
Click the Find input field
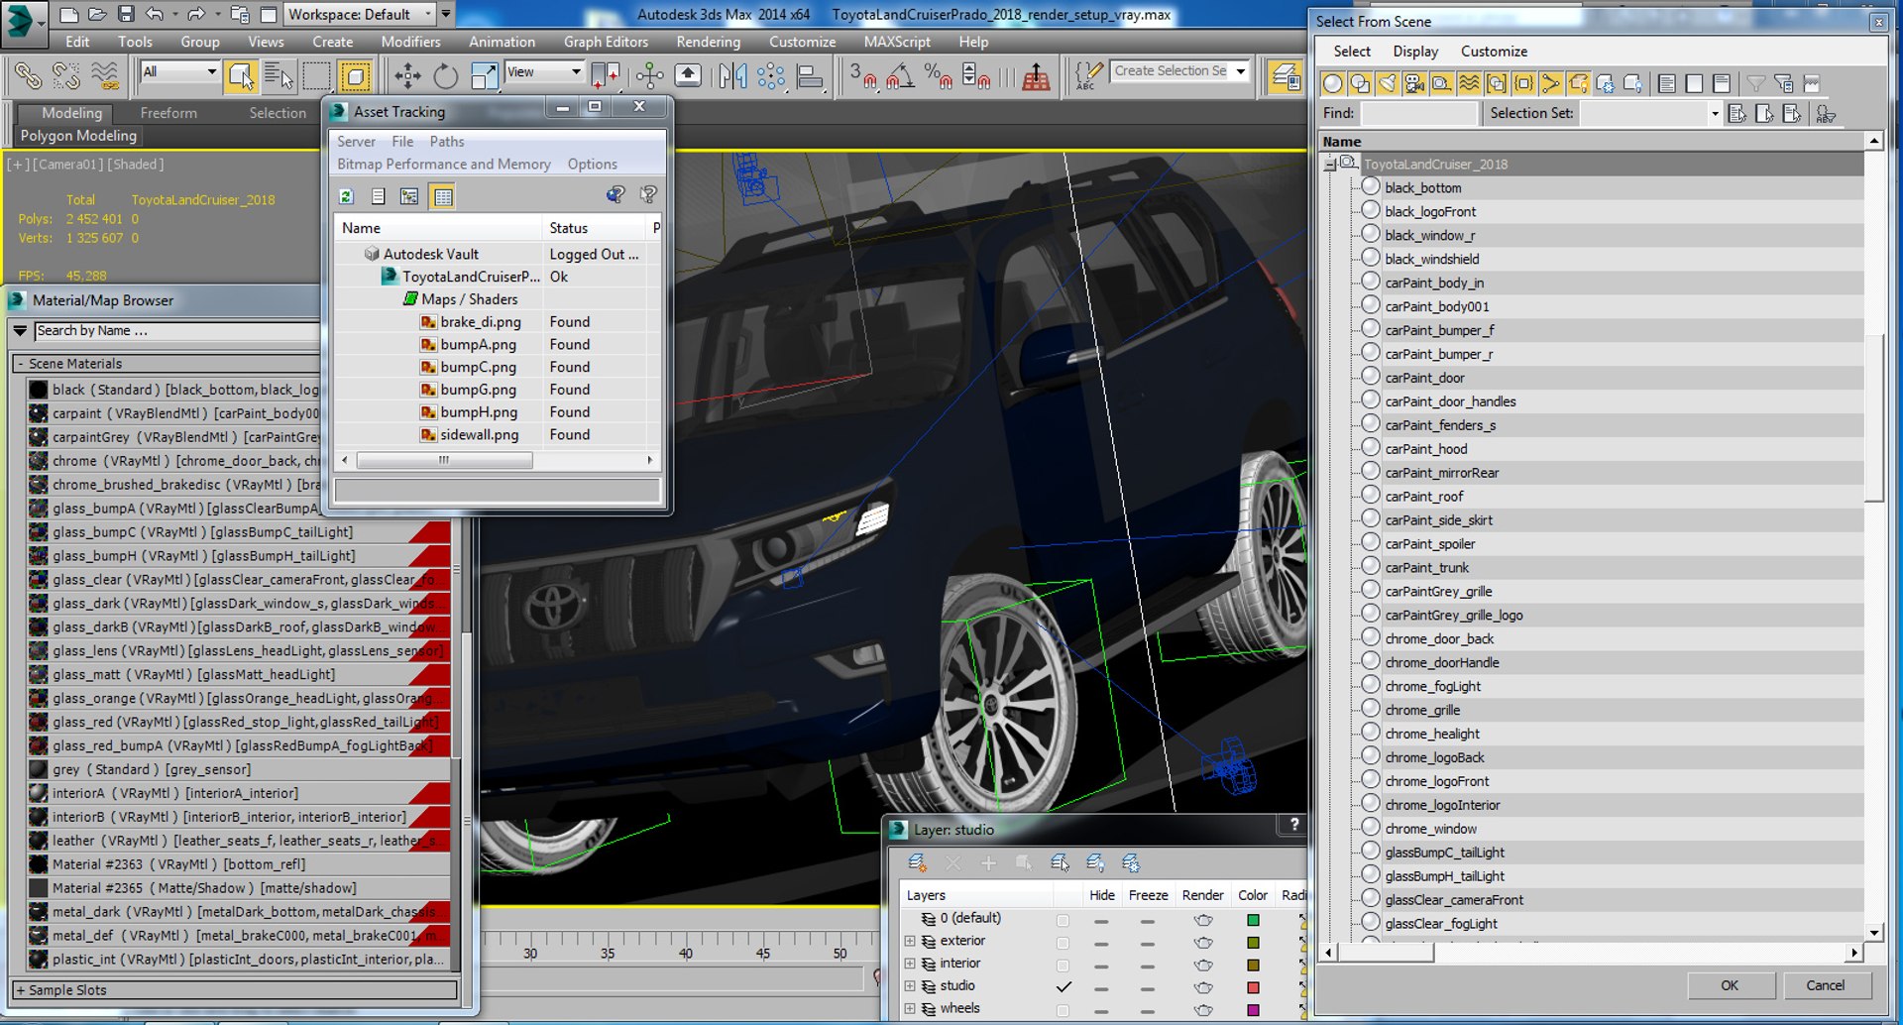point(1418,113)
